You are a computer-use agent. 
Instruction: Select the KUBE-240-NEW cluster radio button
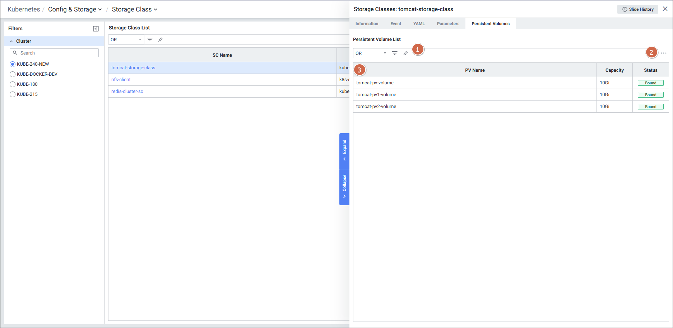pos(13,64)
